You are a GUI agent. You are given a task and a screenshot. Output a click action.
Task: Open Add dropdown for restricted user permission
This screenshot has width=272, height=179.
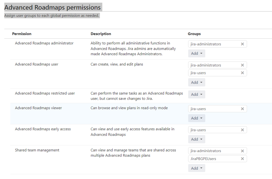click(x=197, y=94)
